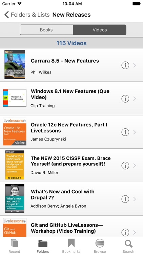This screenshot has height=254, width=143.
Task: Show info for Windows 8.1 New Features
Action: [125, 99]
